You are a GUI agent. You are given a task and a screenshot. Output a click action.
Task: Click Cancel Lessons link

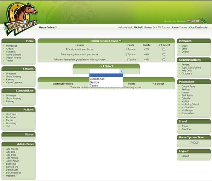[x=14, y=82]
